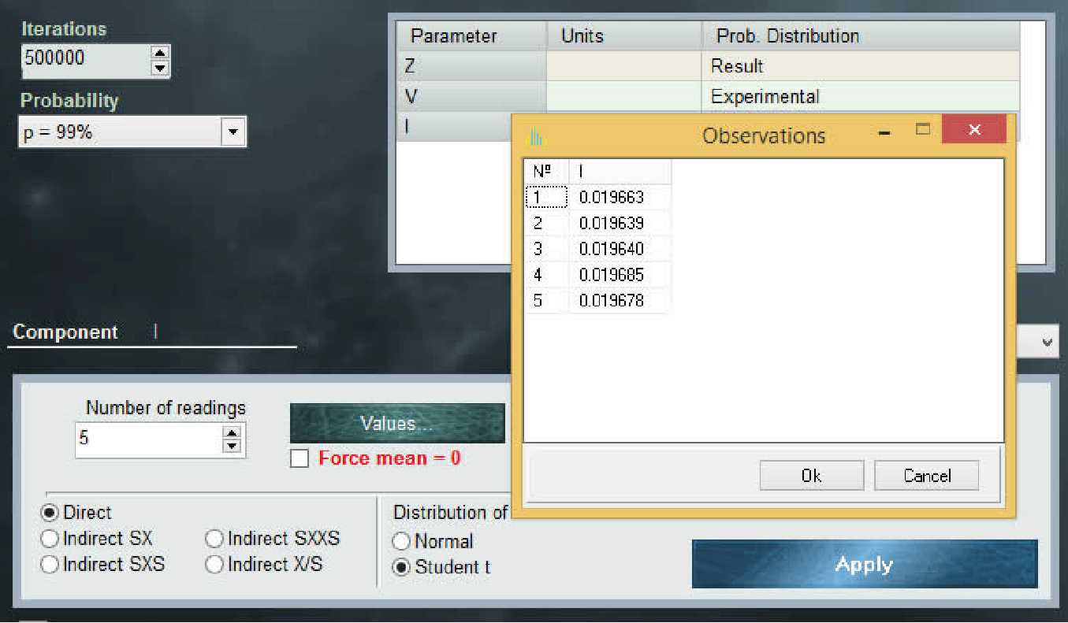1068x623 pixels.
Task: Open the Values... button
Action: pyautogui.click(x=397, y=424)
